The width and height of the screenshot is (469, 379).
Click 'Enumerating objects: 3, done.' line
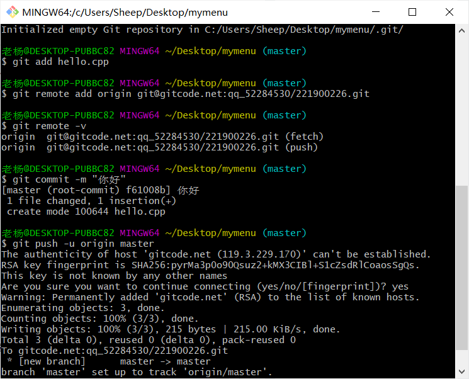click(x=83, y=308)
